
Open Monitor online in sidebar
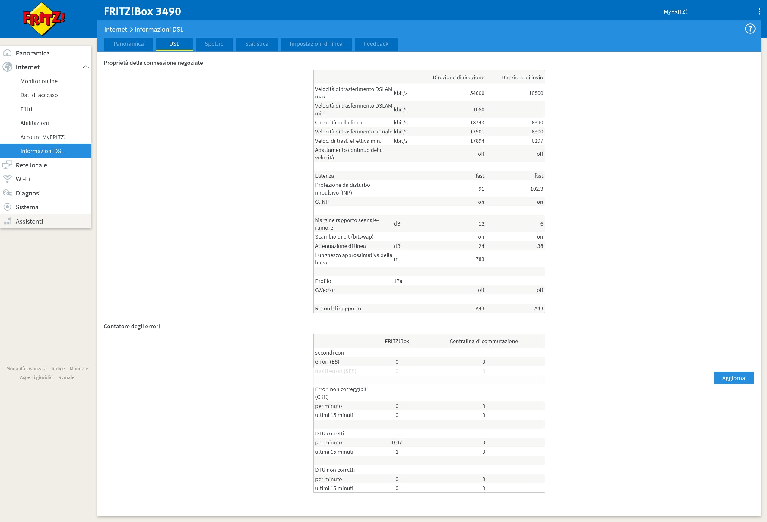[x=39, y=81]
